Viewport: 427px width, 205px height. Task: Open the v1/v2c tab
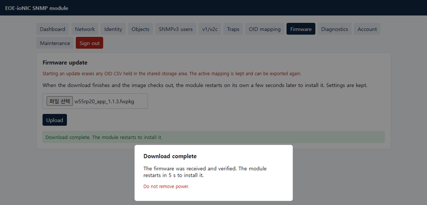210,29
